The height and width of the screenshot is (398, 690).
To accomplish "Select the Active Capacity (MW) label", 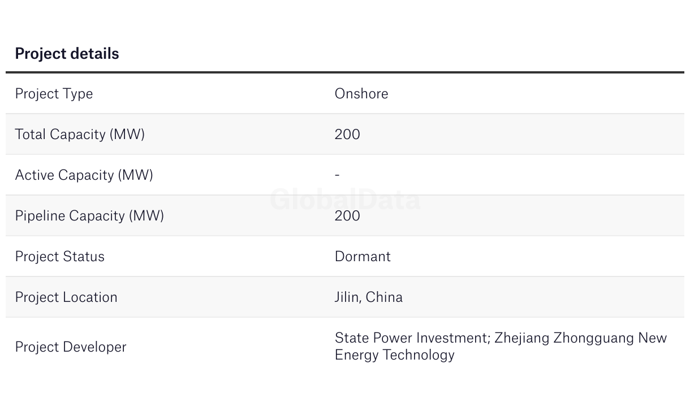I will (84, 175).
